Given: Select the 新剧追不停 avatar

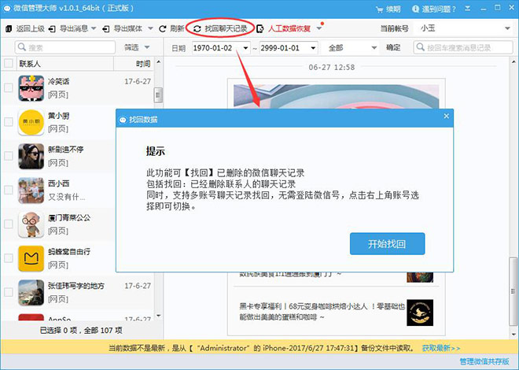Looking at the screenshot, I should pyautogui.click(x=31, y=156).
